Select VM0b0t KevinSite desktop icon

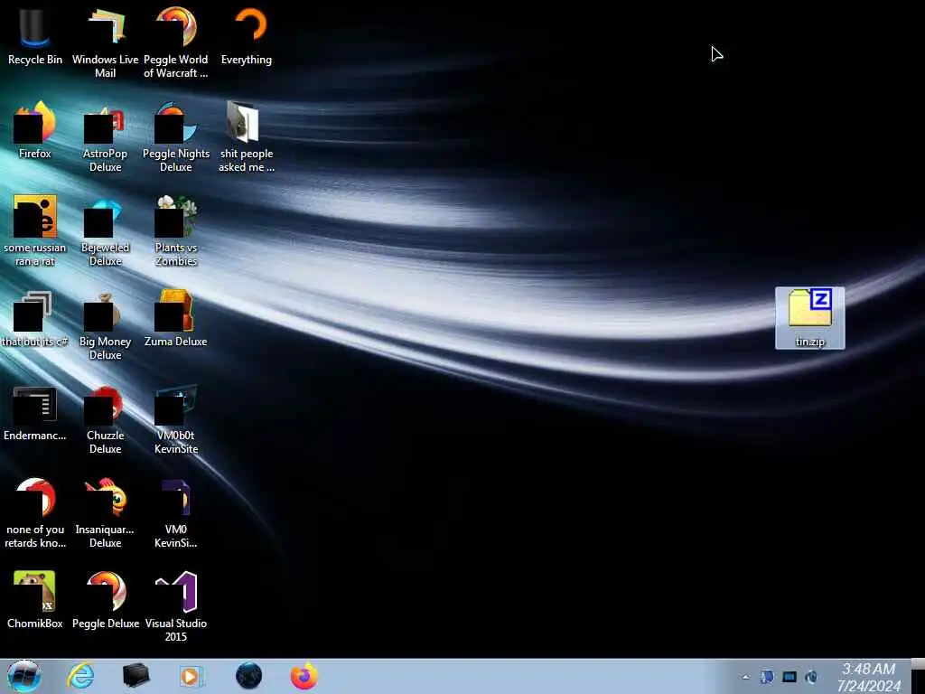[176, 418]
